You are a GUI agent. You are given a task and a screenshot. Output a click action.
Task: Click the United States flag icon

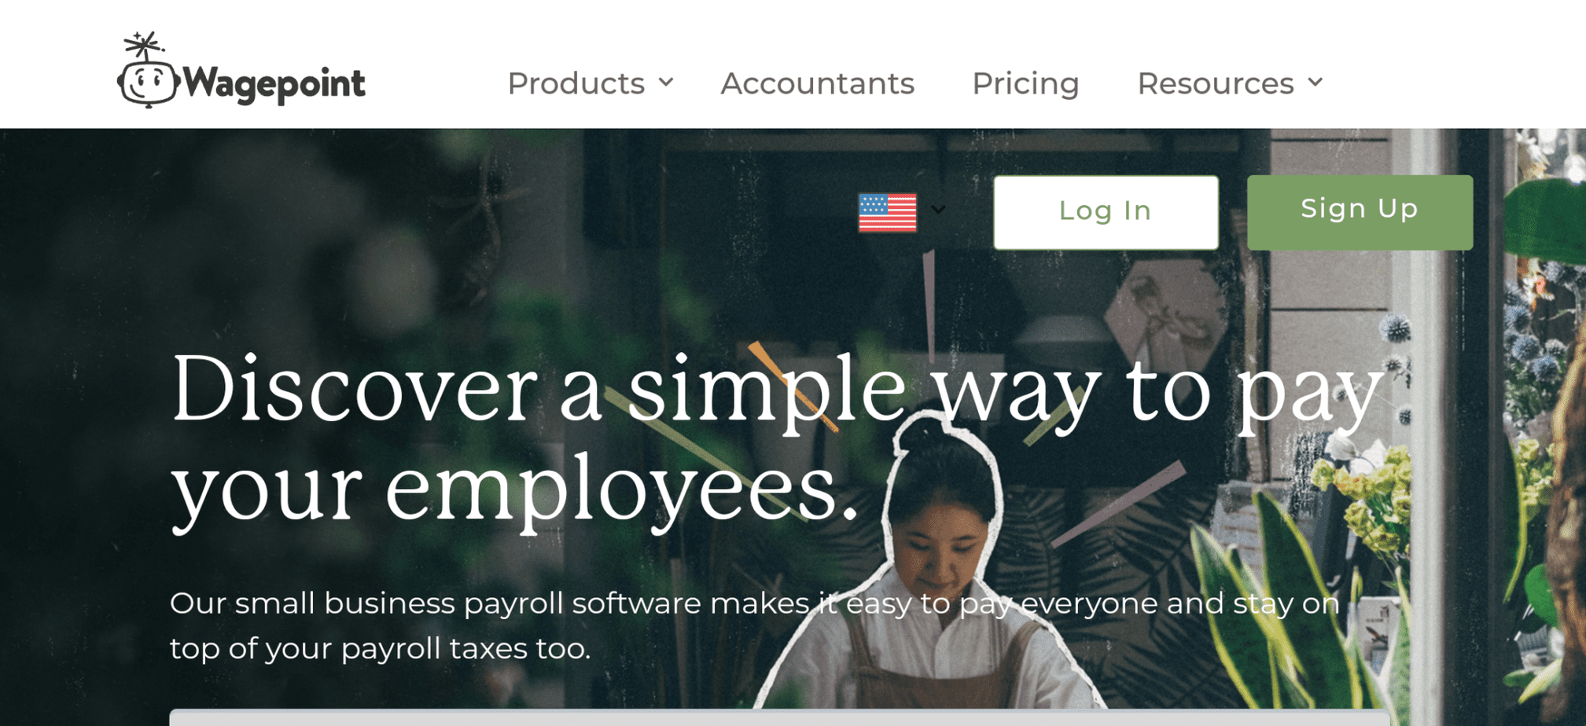tap(888, 213)
